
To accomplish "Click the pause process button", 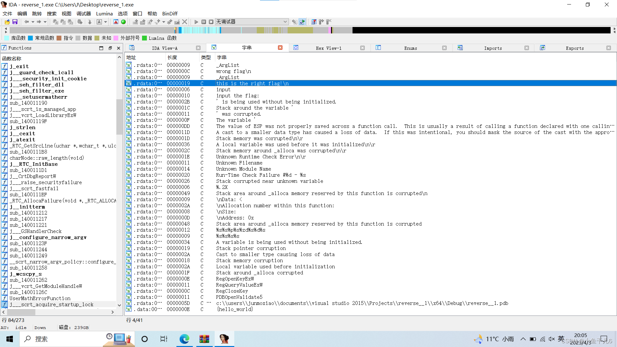I will coord(204,22).
